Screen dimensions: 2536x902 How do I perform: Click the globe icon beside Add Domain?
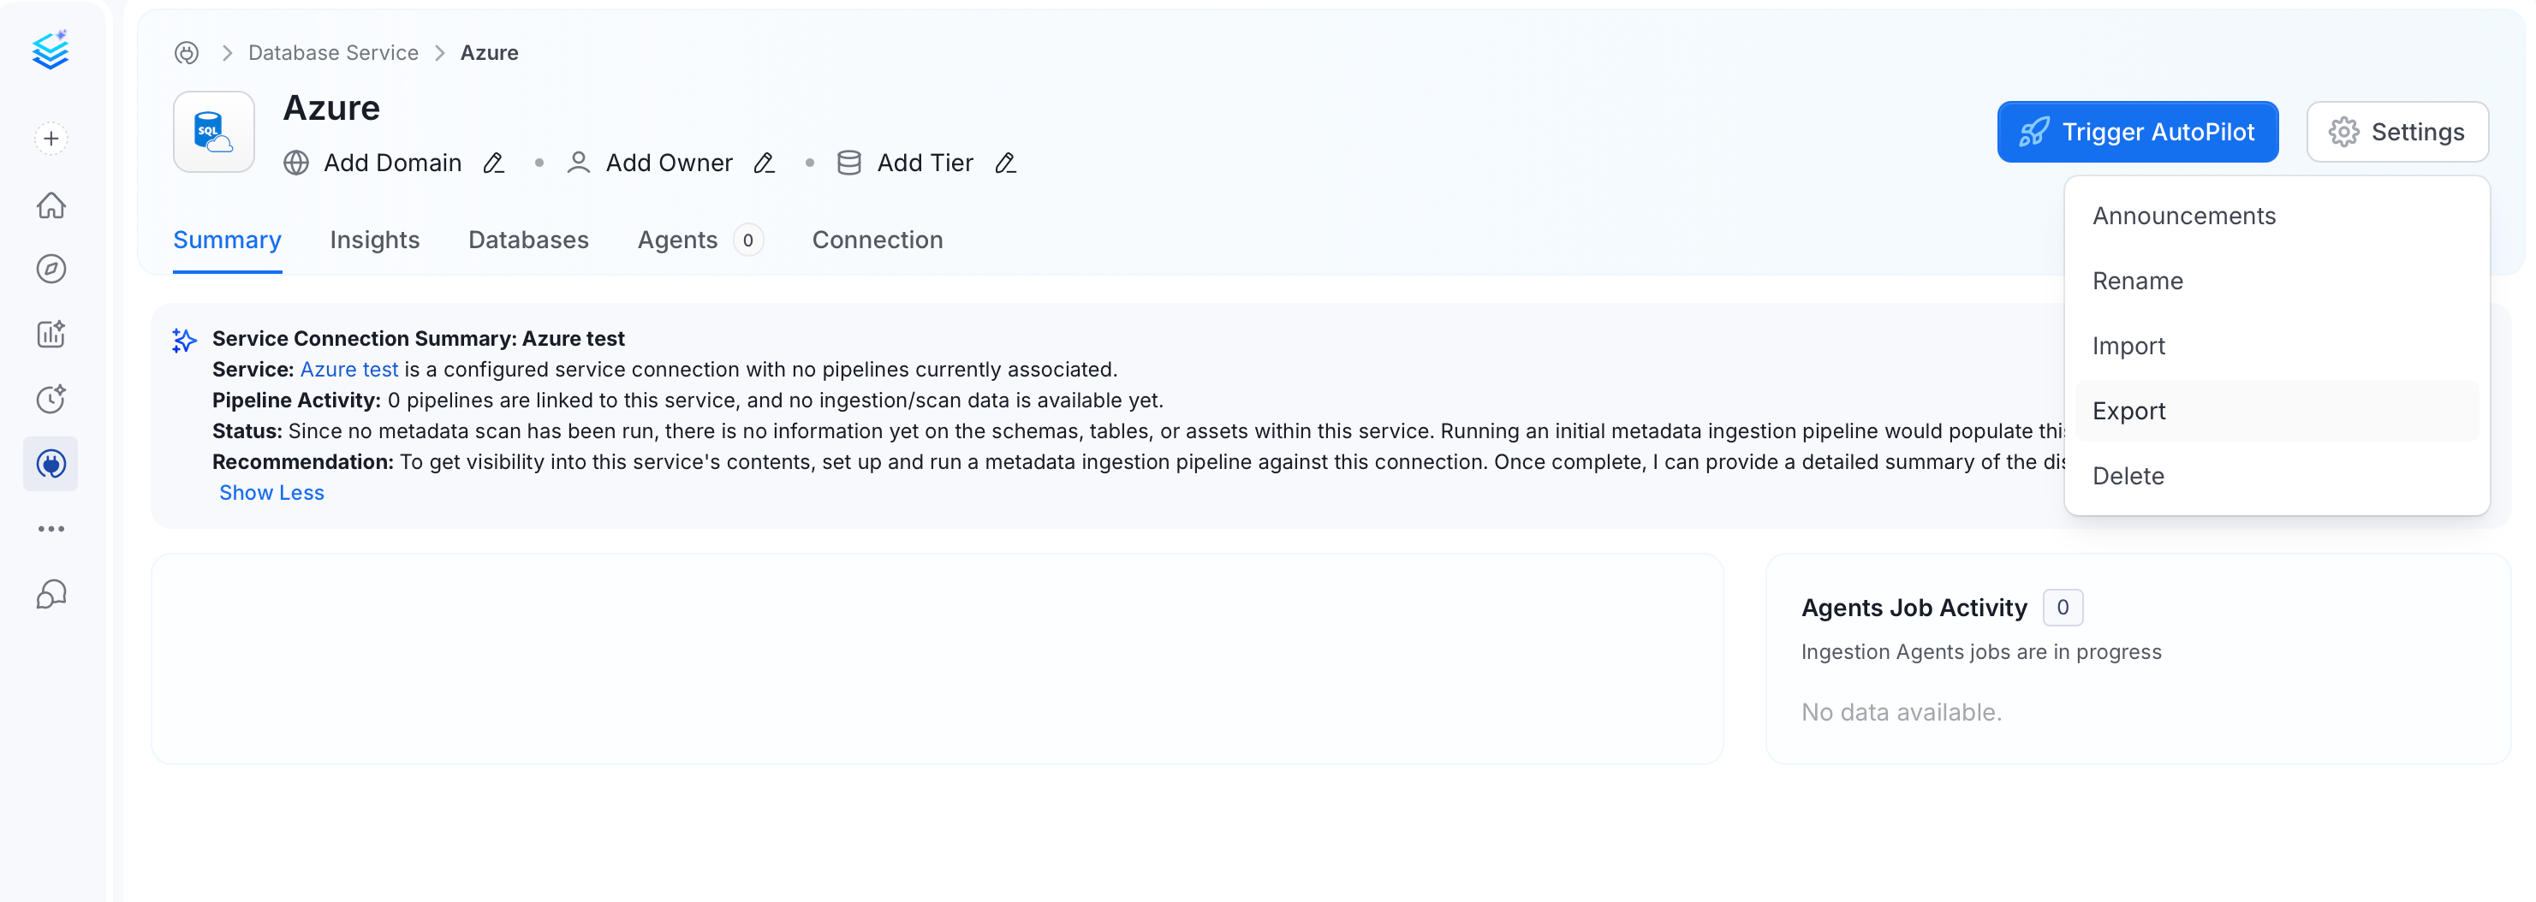(296, 163)
